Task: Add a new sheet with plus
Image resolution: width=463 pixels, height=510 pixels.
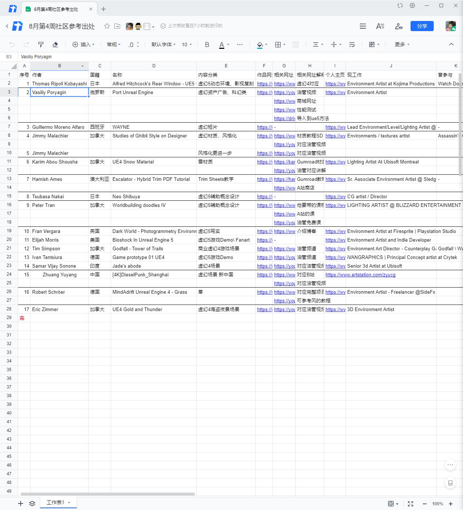Action: click(x=21, y=503)
